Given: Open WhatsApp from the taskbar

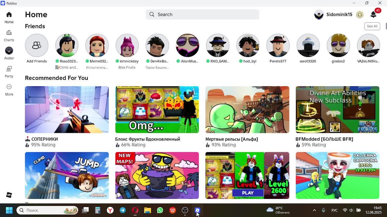Looking at the screenshot, I should pos(160,210).
